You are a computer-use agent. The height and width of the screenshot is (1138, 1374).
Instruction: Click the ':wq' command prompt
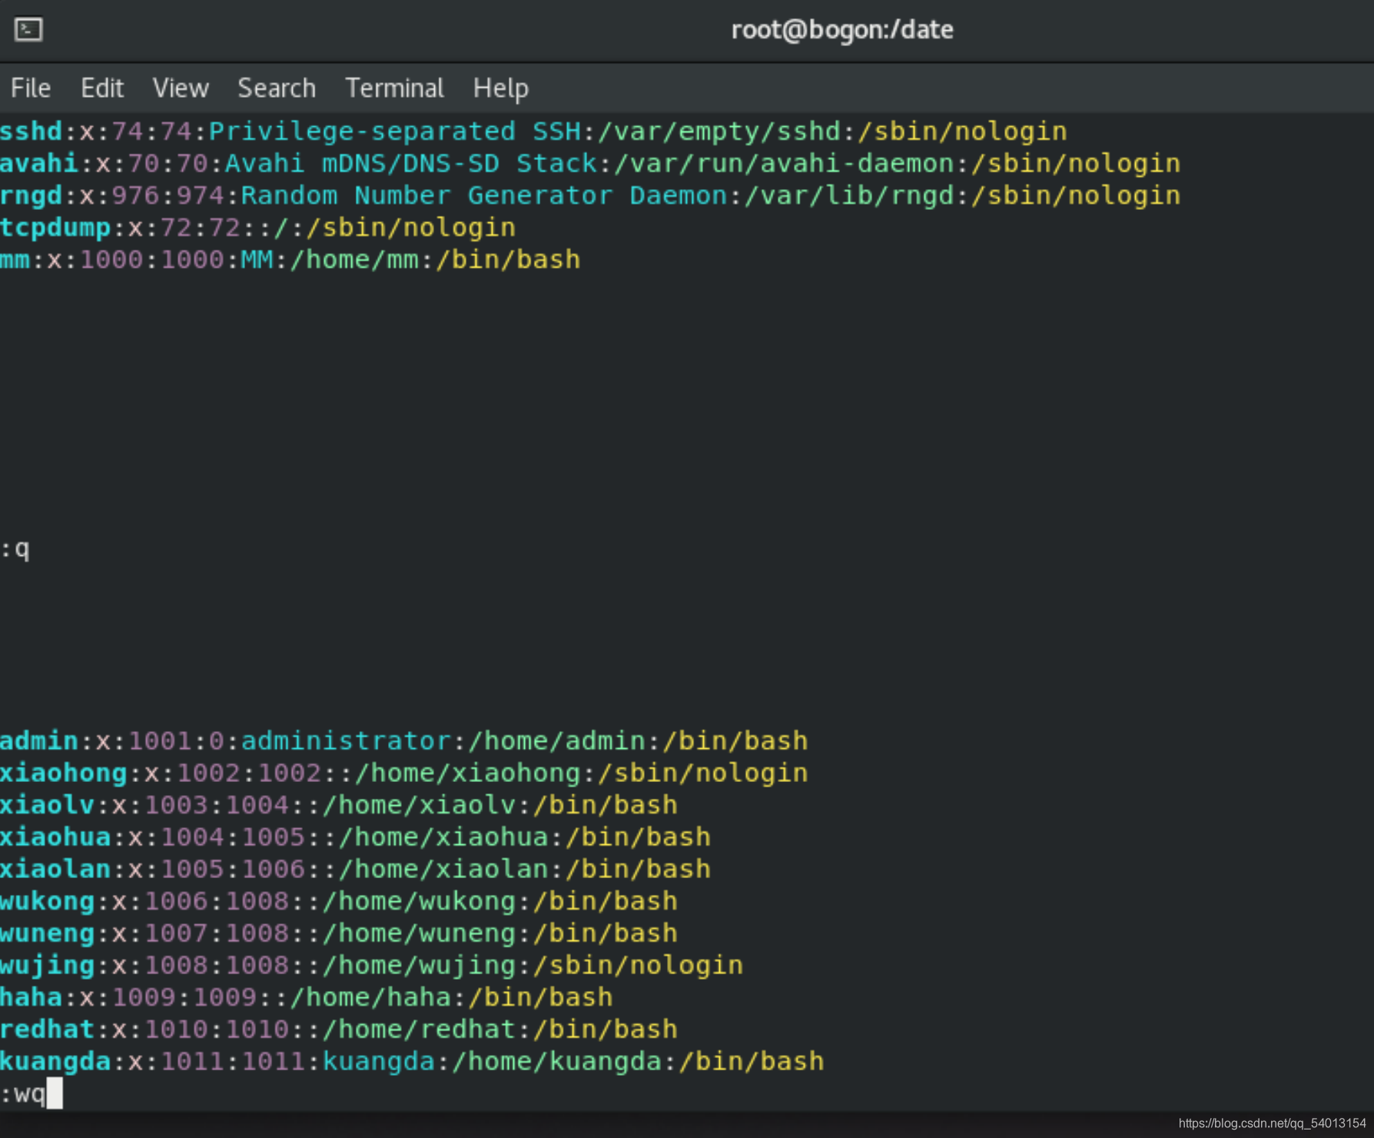pos(31,1093)
